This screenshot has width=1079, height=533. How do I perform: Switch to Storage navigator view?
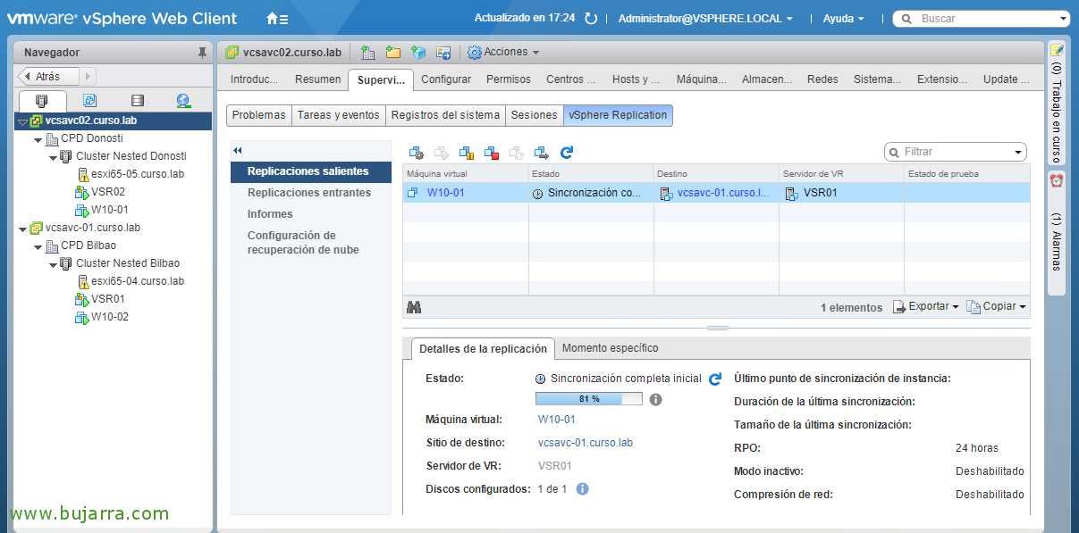point(137,101)
